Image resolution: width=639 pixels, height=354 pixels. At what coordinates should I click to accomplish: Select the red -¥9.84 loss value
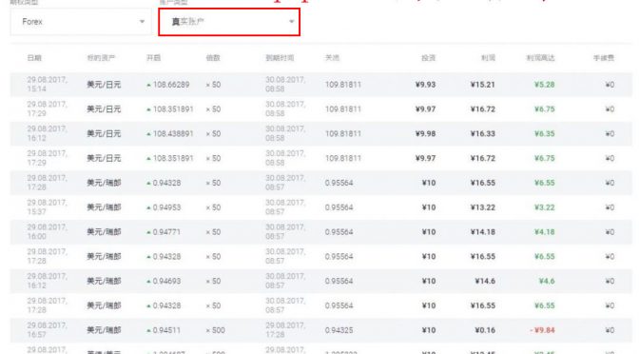click(542, 330)
